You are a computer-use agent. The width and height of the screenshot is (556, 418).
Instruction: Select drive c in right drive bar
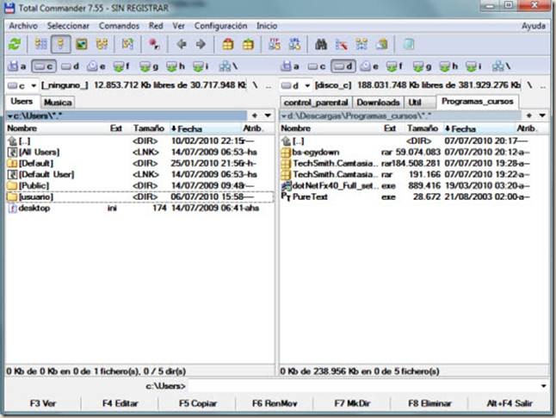316,66
